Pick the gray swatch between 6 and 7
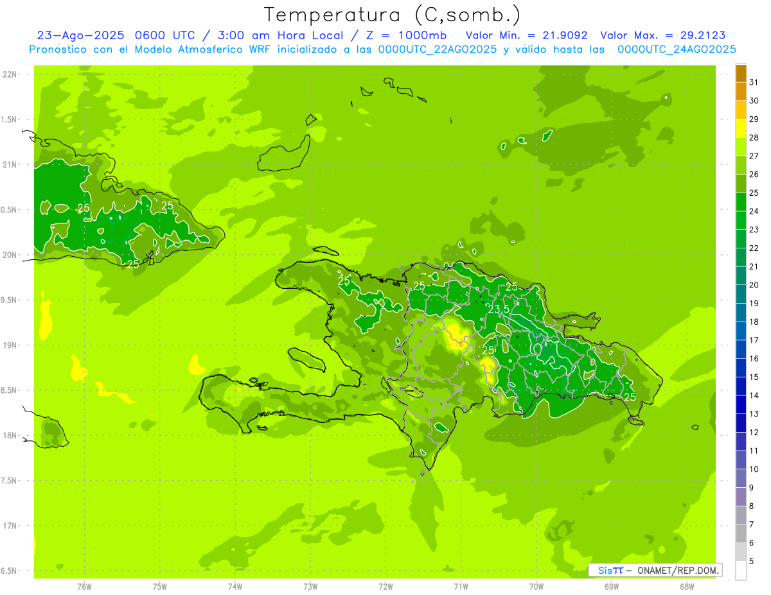The image size is (771, 595). click(741, 533)
